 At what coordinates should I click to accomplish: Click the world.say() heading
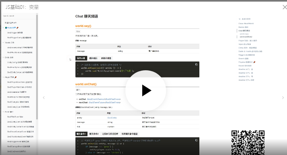pos(83,26)
